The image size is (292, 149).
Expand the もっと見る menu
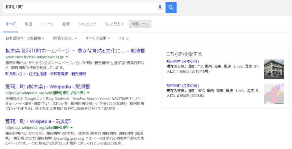[x=114, y=24]
